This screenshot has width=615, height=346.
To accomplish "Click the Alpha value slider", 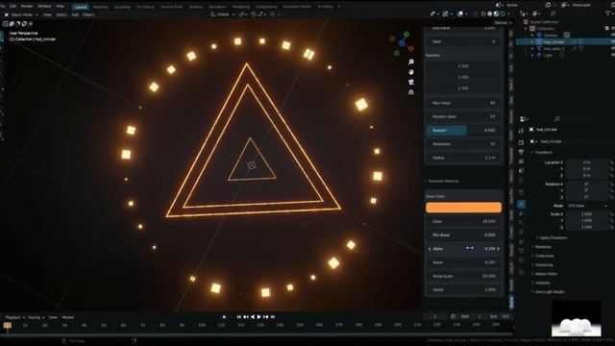I will click(463, 249).
